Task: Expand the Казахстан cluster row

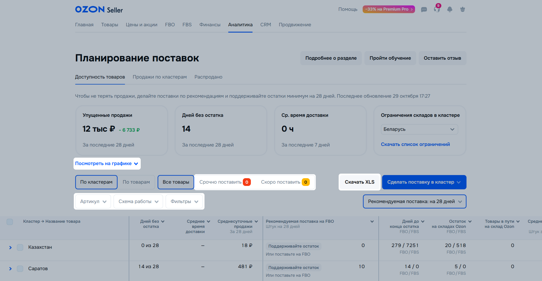Action: click(x=10, y=248)
